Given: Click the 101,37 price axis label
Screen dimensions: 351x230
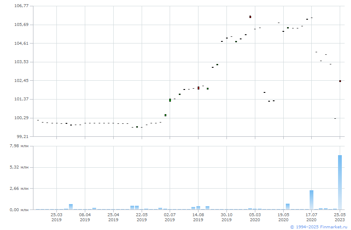Looking at the screenshot, I should 21,99.
